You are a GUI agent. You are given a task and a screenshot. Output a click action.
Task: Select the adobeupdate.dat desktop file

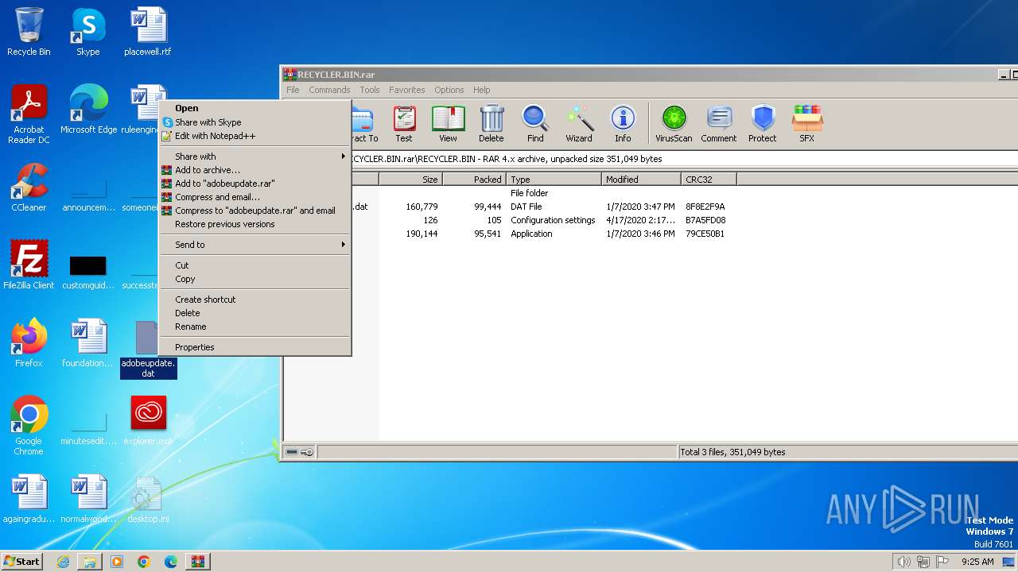click(x=148, y=350)
